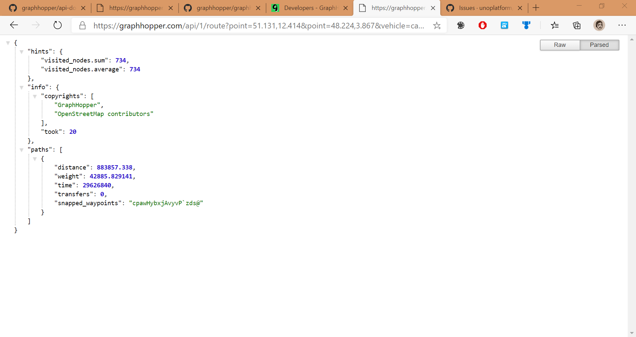636x337 pixels.
Task: Select the "OpenStreetMap contributors" string
Action: coord(104,114)
